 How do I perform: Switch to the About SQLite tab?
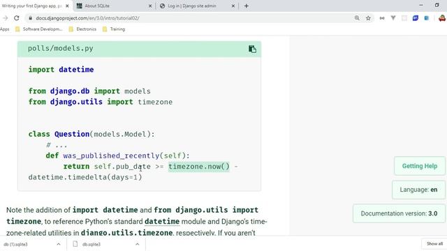click(x=114, y=6)
